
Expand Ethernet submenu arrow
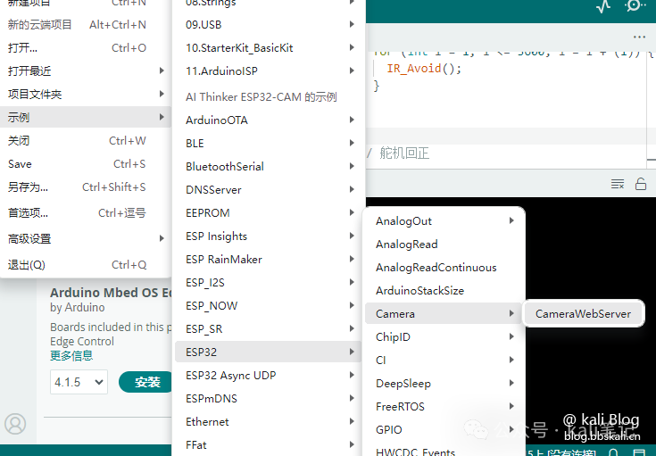click(352, 421)
